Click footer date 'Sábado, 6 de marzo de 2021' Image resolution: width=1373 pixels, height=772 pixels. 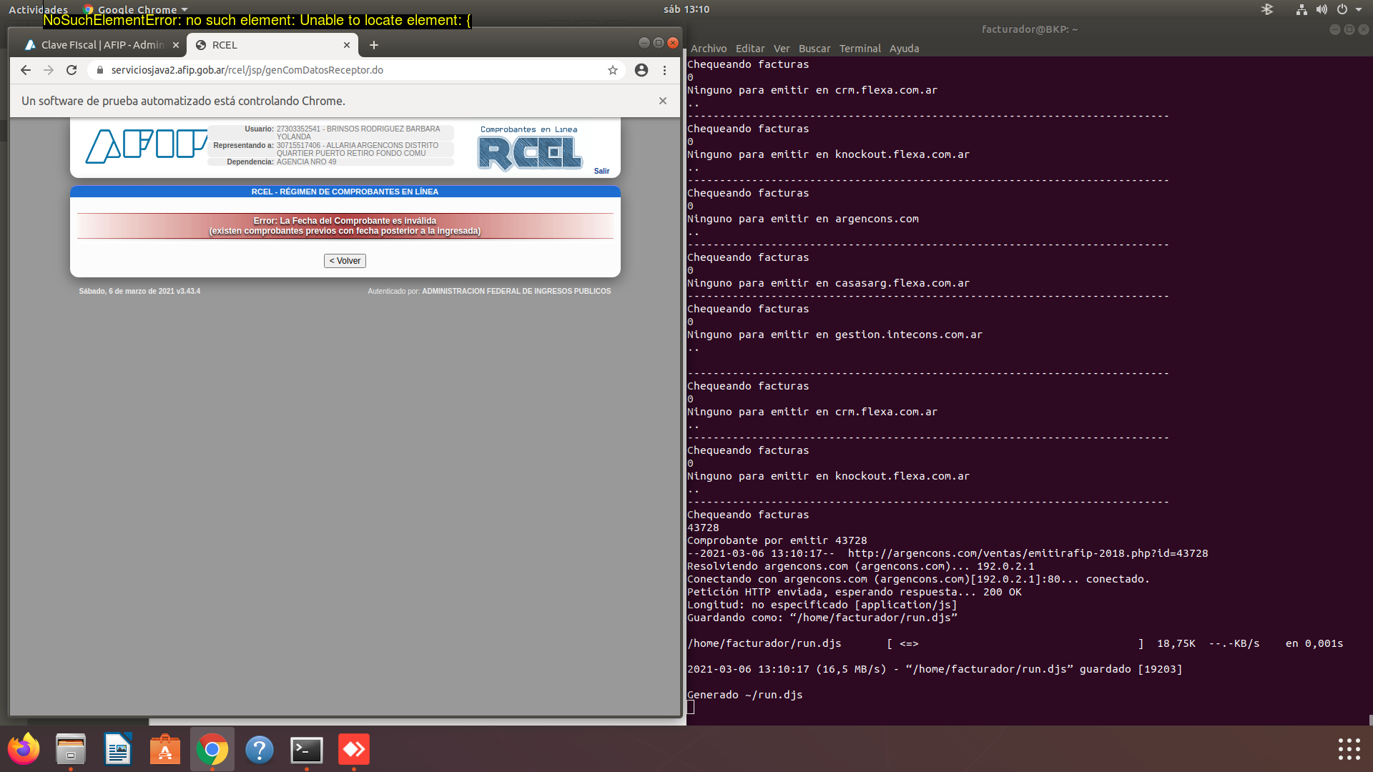pyautogui.click(x=127, y=291)
